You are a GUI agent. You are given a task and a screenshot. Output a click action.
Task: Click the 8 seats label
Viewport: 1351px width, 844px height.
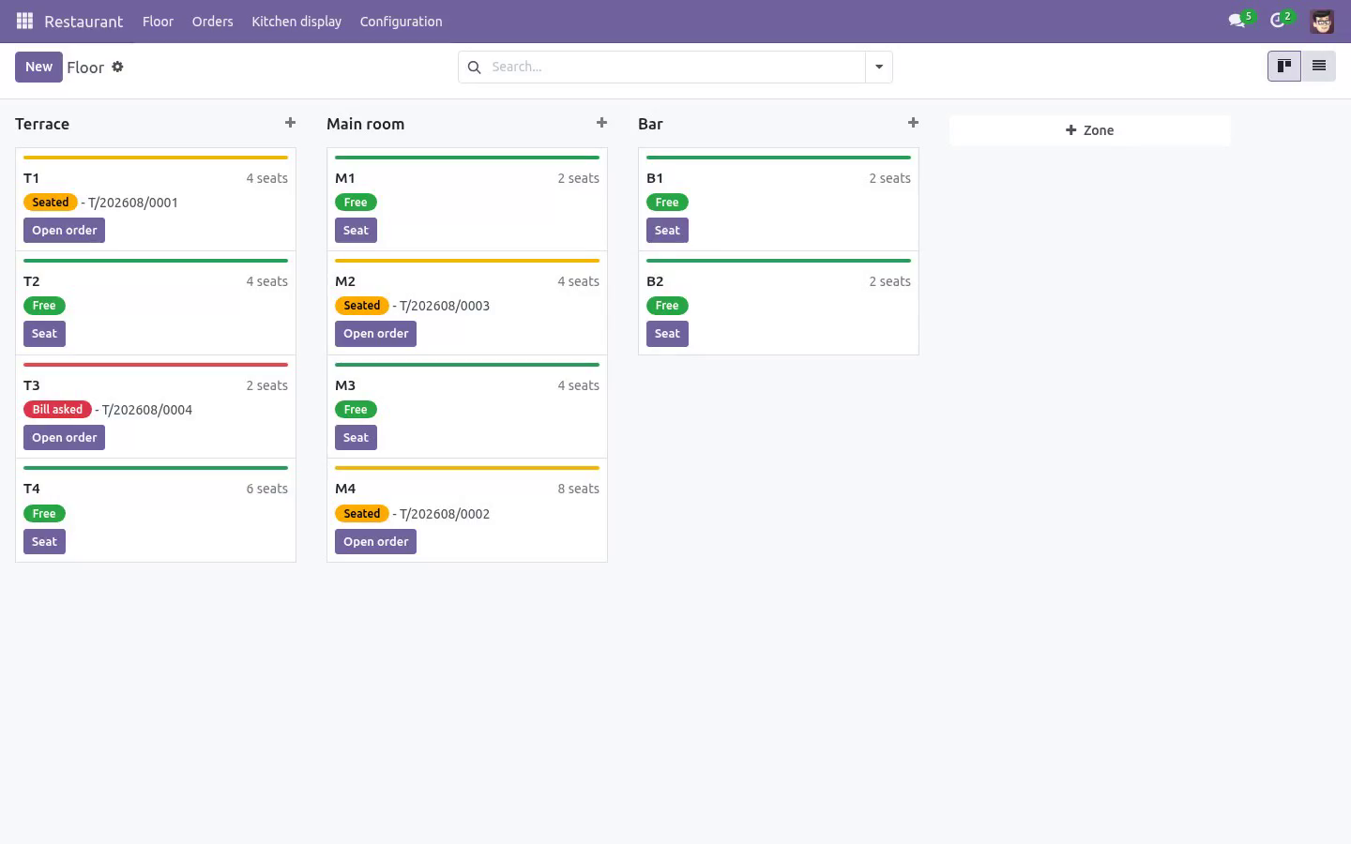click(578, 489)
